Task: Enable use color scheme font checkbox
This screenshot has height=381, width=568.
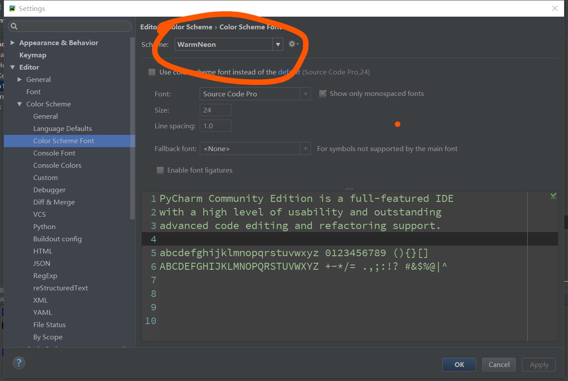Action: (x=152, y=72)
